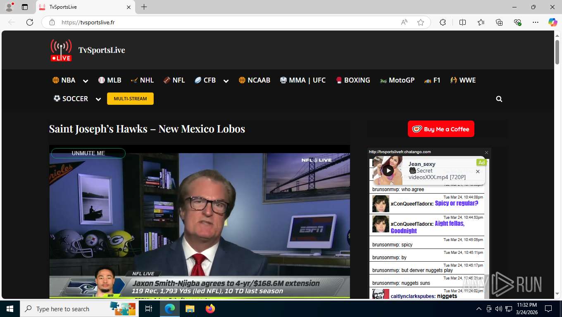Click UNMUTE ME on the video
The image size is (562, 317).
pos(88,153)
